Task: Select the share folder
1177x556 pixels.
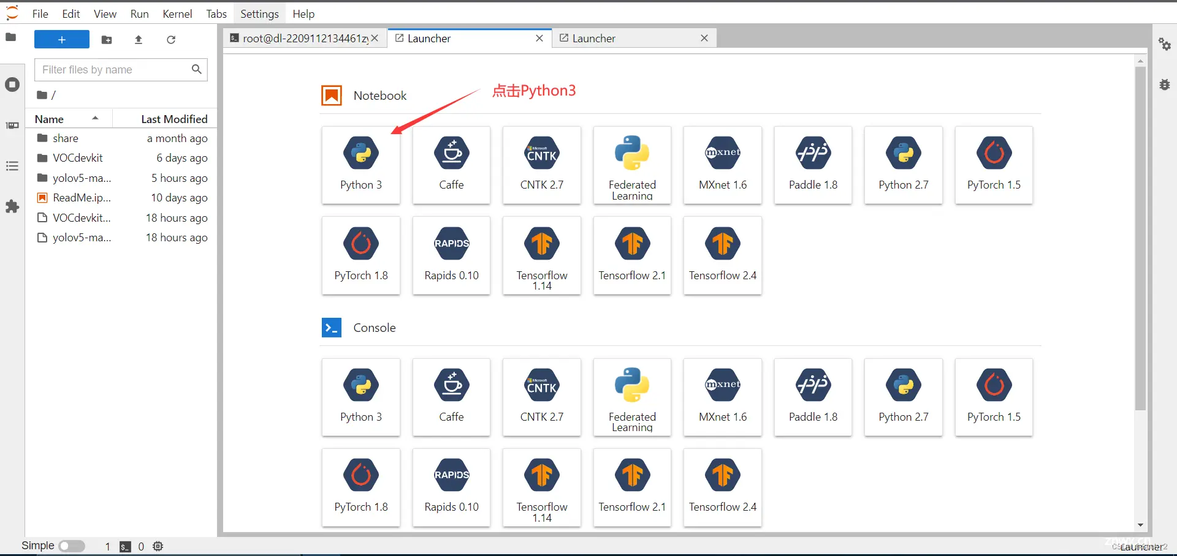Action: pyautogui.click(x=122, y=138)
